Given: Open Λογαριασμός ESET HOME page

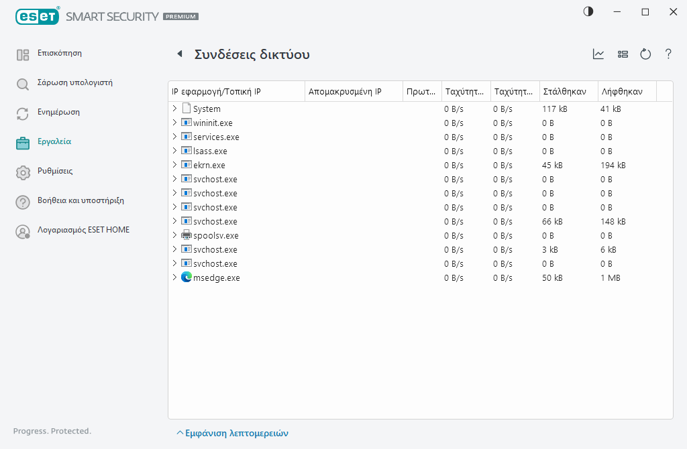Looking at the screenshot, I should tap(83, 230).
